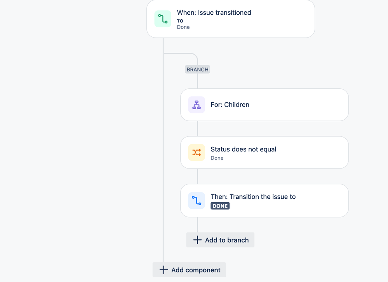Select the purple Children branch hierarchy icon

tap(197, 105)
